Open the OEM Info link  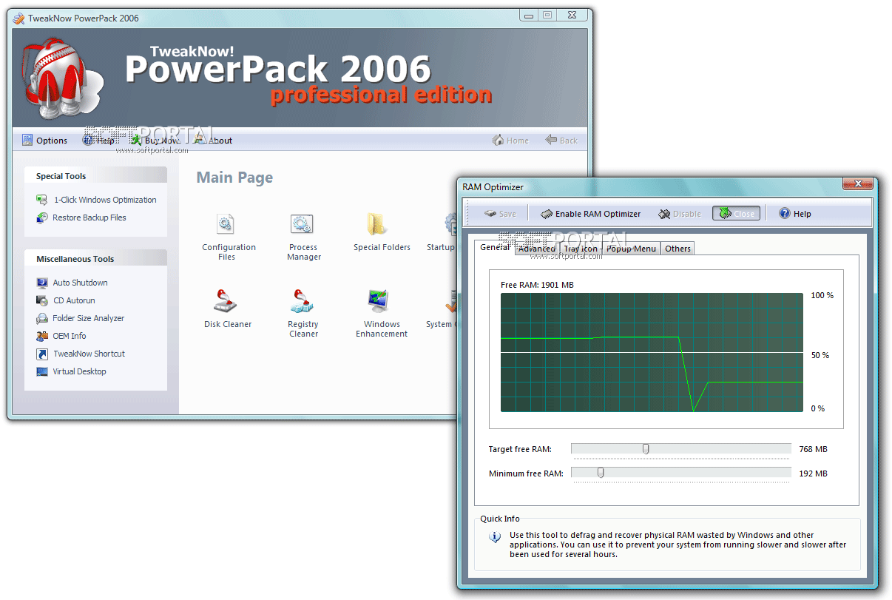coord(70,336)
